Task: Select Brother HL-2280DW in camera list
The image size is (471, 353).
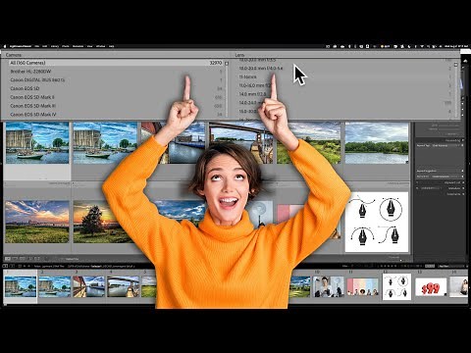Action: (116, 72)
